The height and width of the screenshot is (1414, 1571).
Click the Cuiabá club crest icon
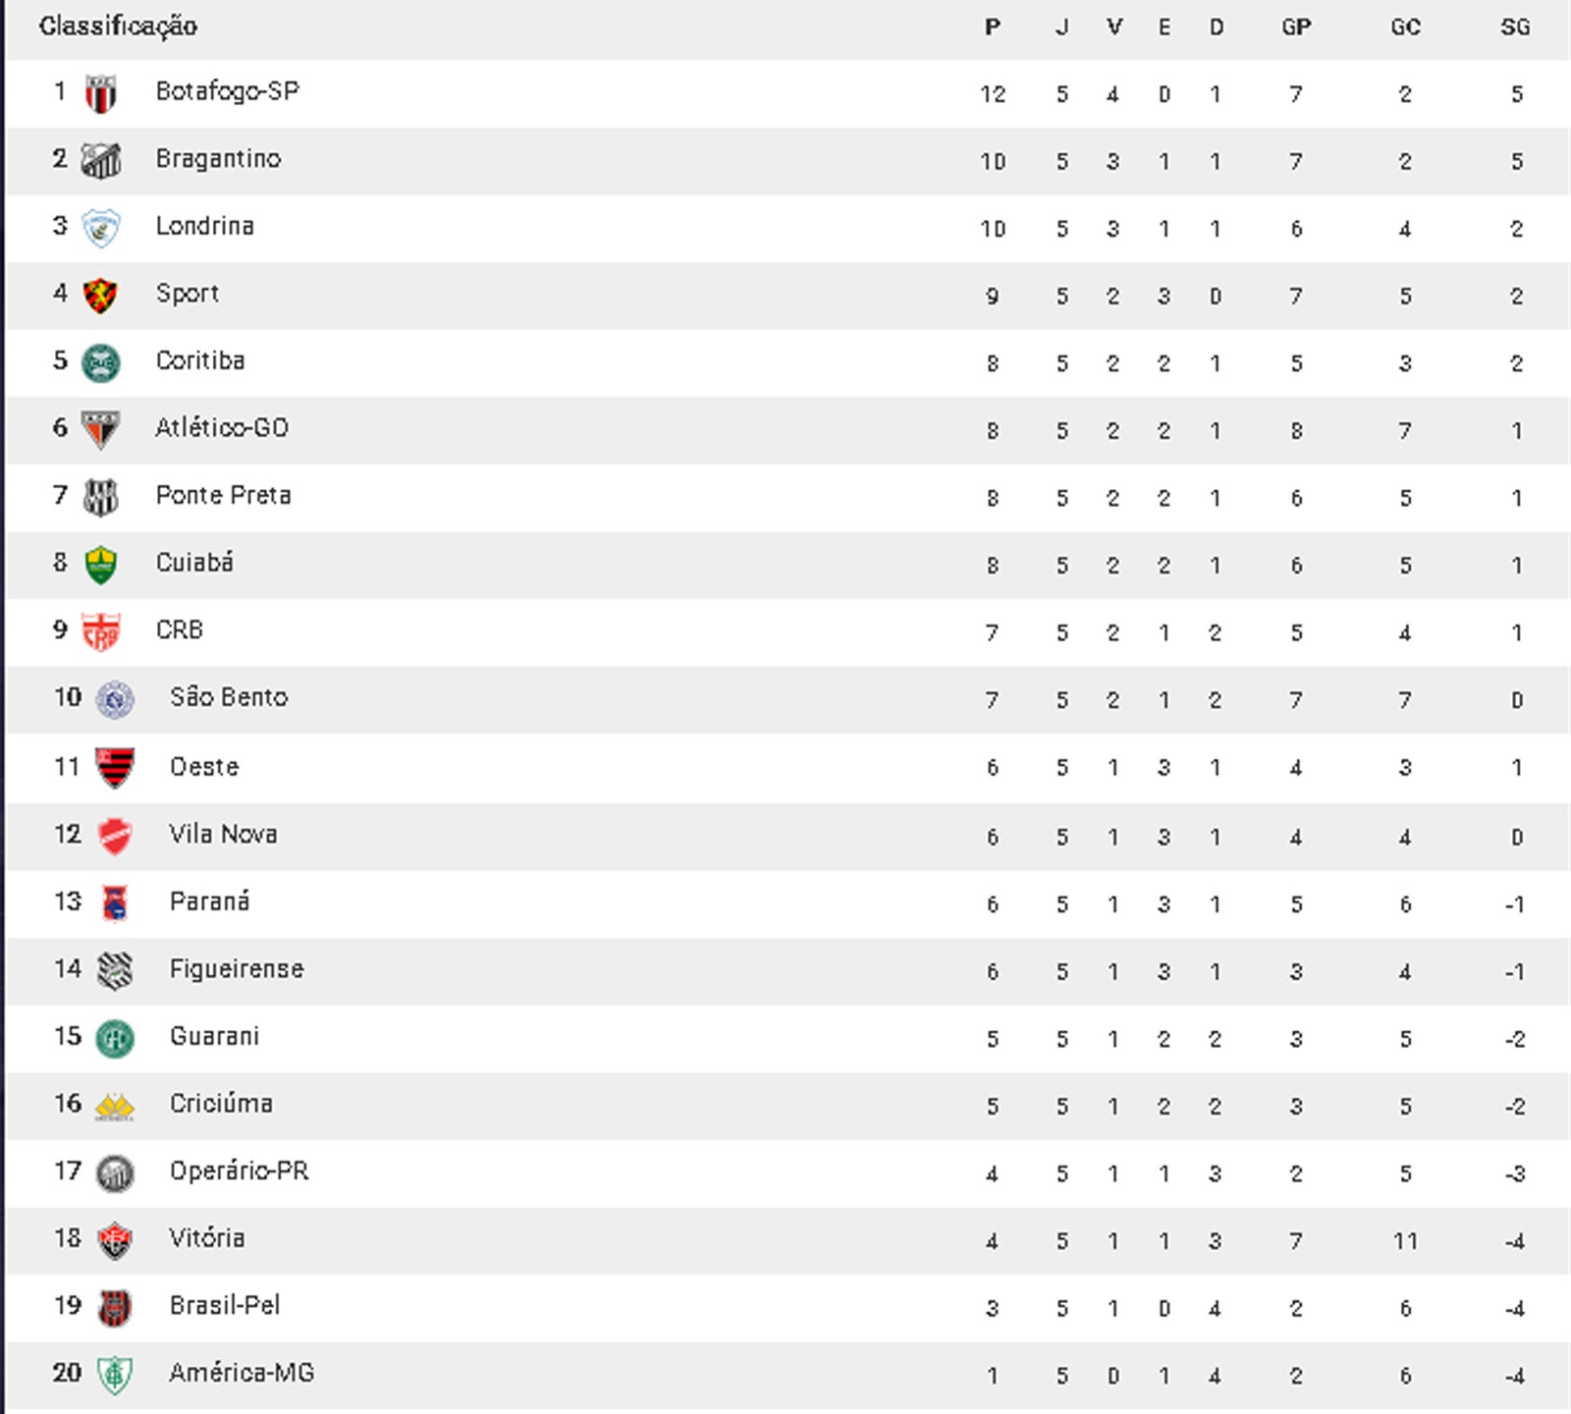[x=100, y=566]
